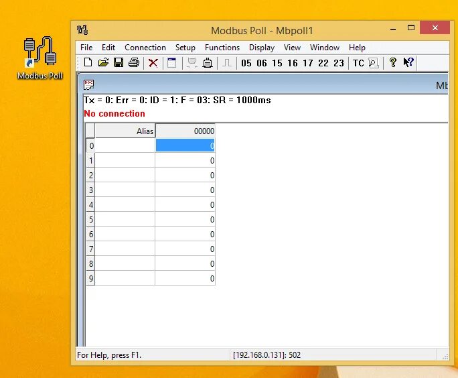458x378 pixels.
Task: Select the value cell in row 2
Action: (185, 175)
